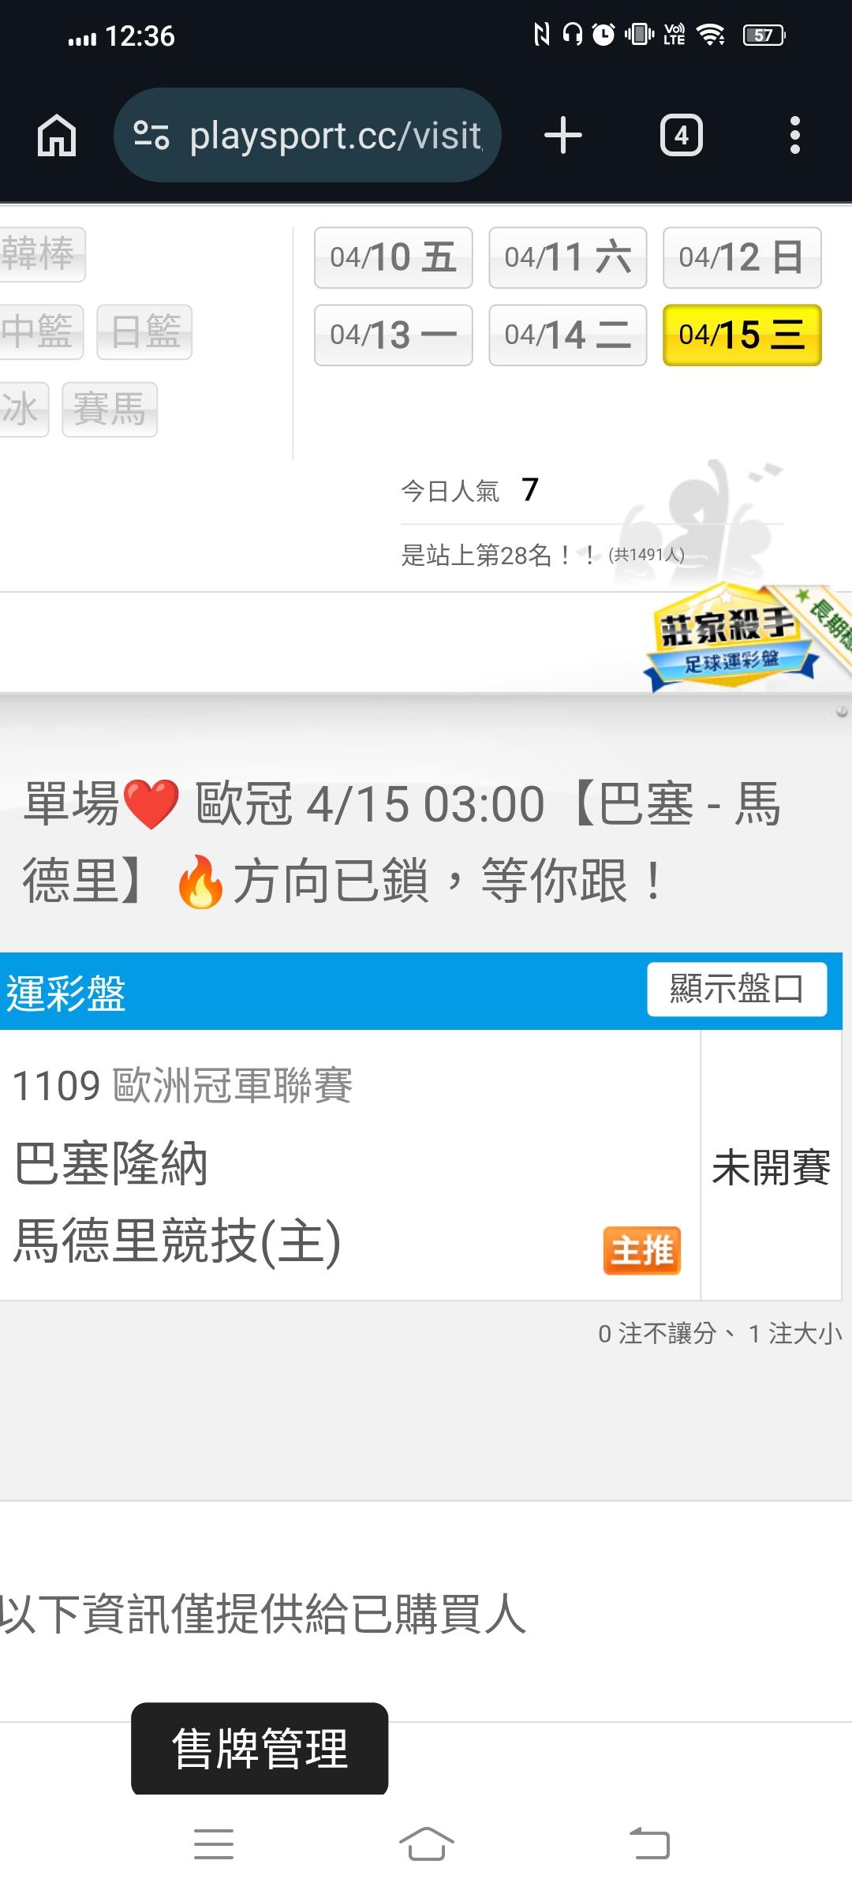Tap the Android home navigation icon

[x=426, y=1843]
